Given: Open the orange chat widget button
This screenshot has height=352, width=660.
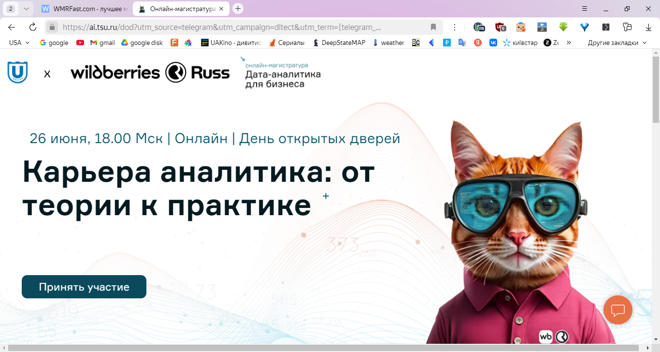Looking at the screenshot, I should [618, 309].
